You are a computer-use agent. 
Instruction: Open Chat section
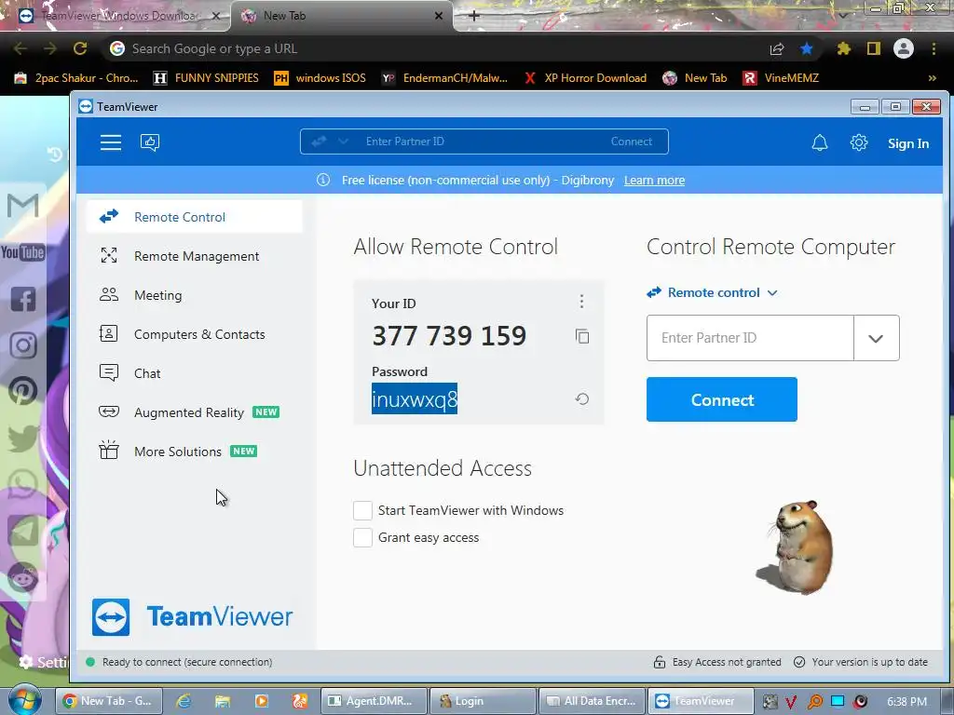(194, 372)
